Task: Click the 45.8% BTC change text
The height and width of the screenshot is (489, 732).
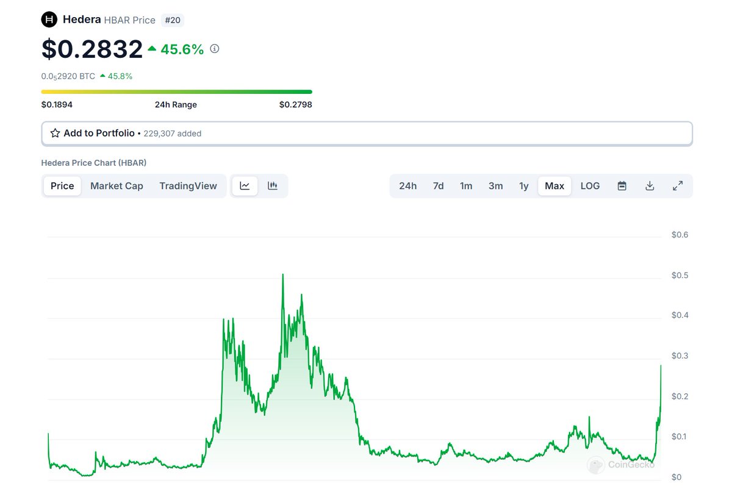Action: pos(120,76)
